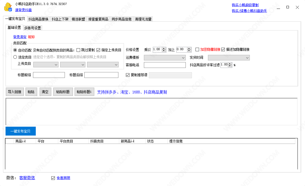The width and height of the screenshot is (305, 186).
Task: Open the first 上传类目 dropdown
Action: pyautogui.click(x=46, y=65)
